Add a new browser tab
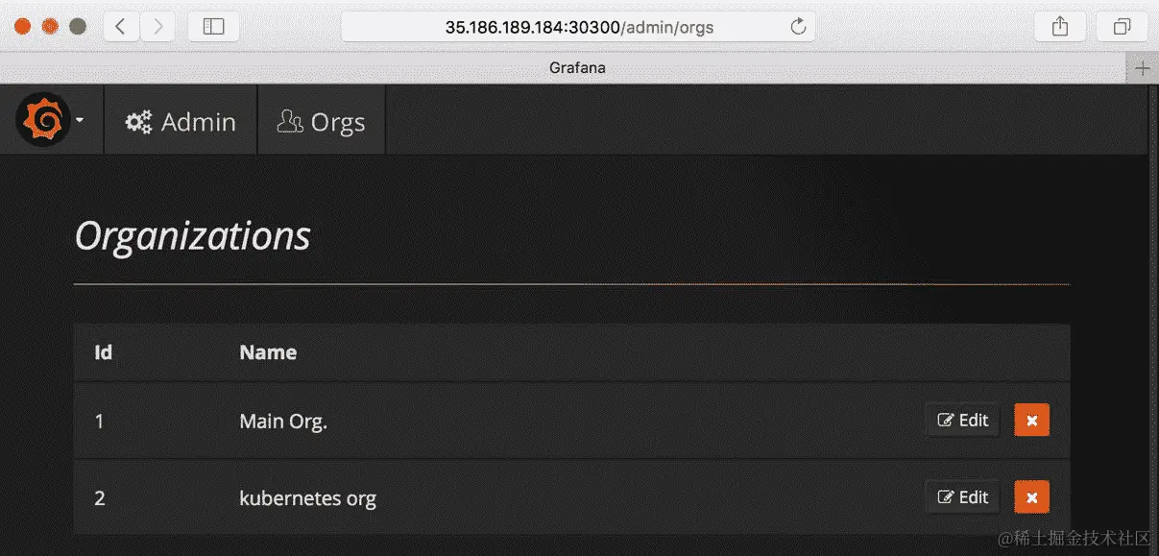This screenshot has width=1159, height=556. click(1143, 68)
